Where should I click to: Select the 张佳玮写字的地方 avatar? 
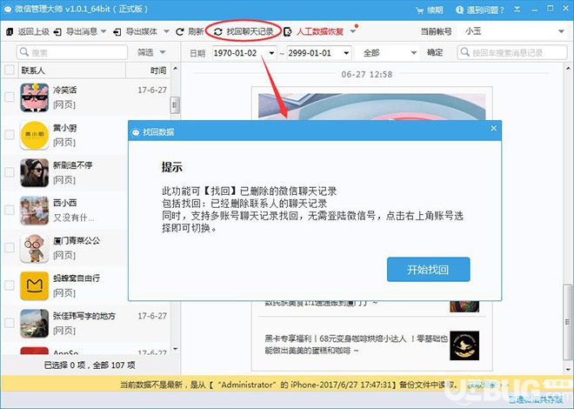[x=35, y=324]
